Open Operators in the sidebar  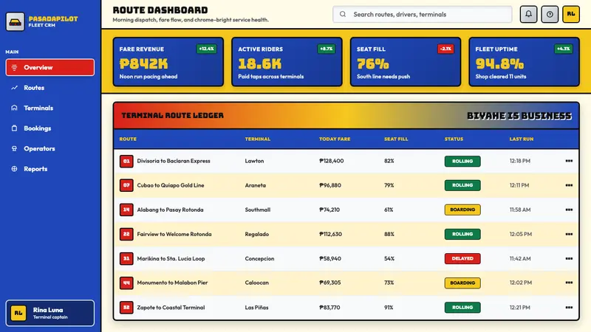tap(50, 149)
